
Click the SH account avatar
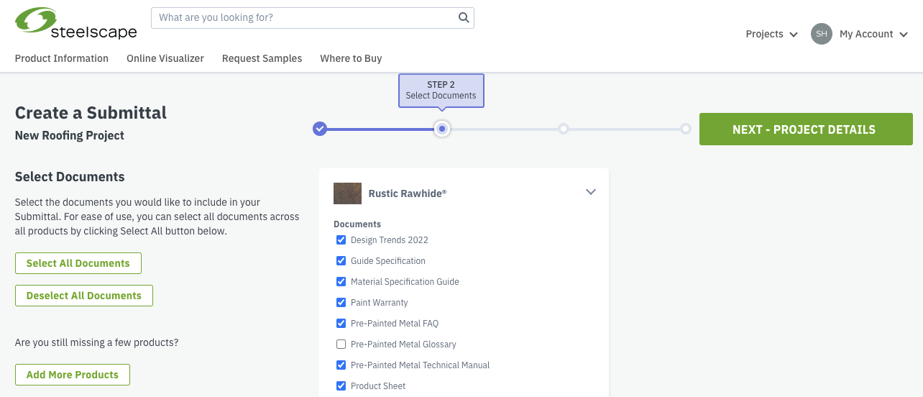822,34
